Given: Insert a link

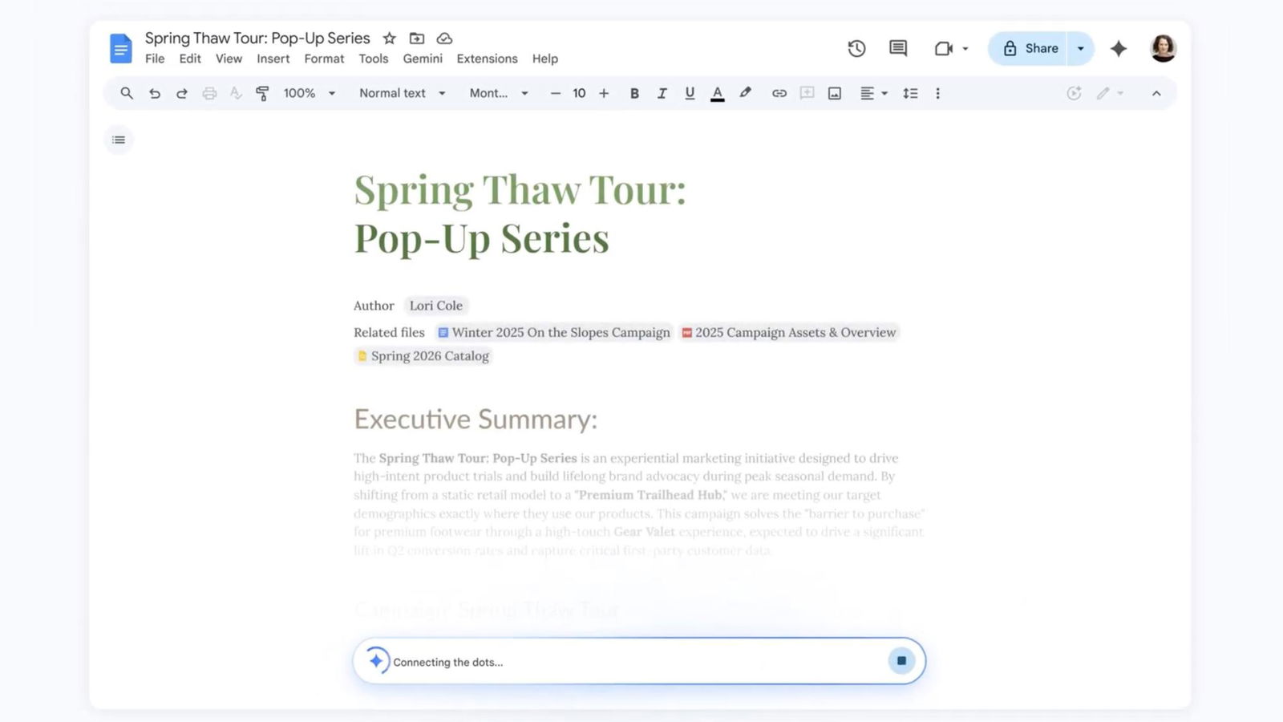Looking at the screenshot, I should [779, 93].
